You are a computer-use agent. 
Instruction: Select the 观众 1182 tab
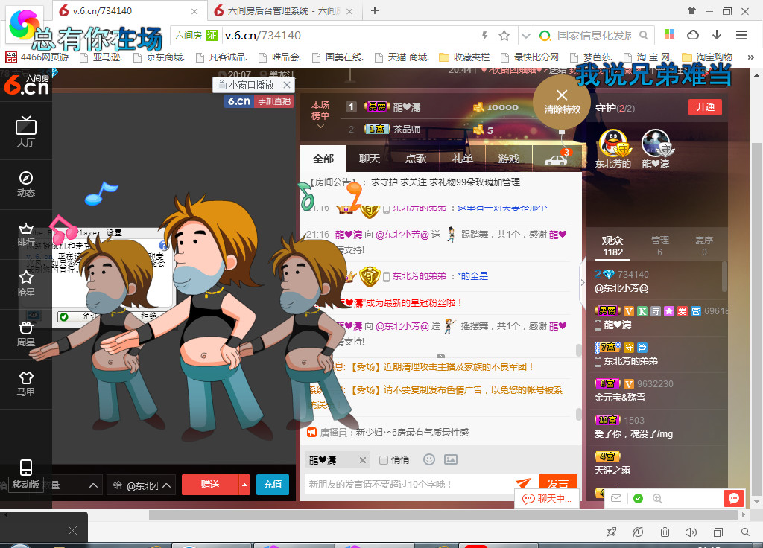612,246
